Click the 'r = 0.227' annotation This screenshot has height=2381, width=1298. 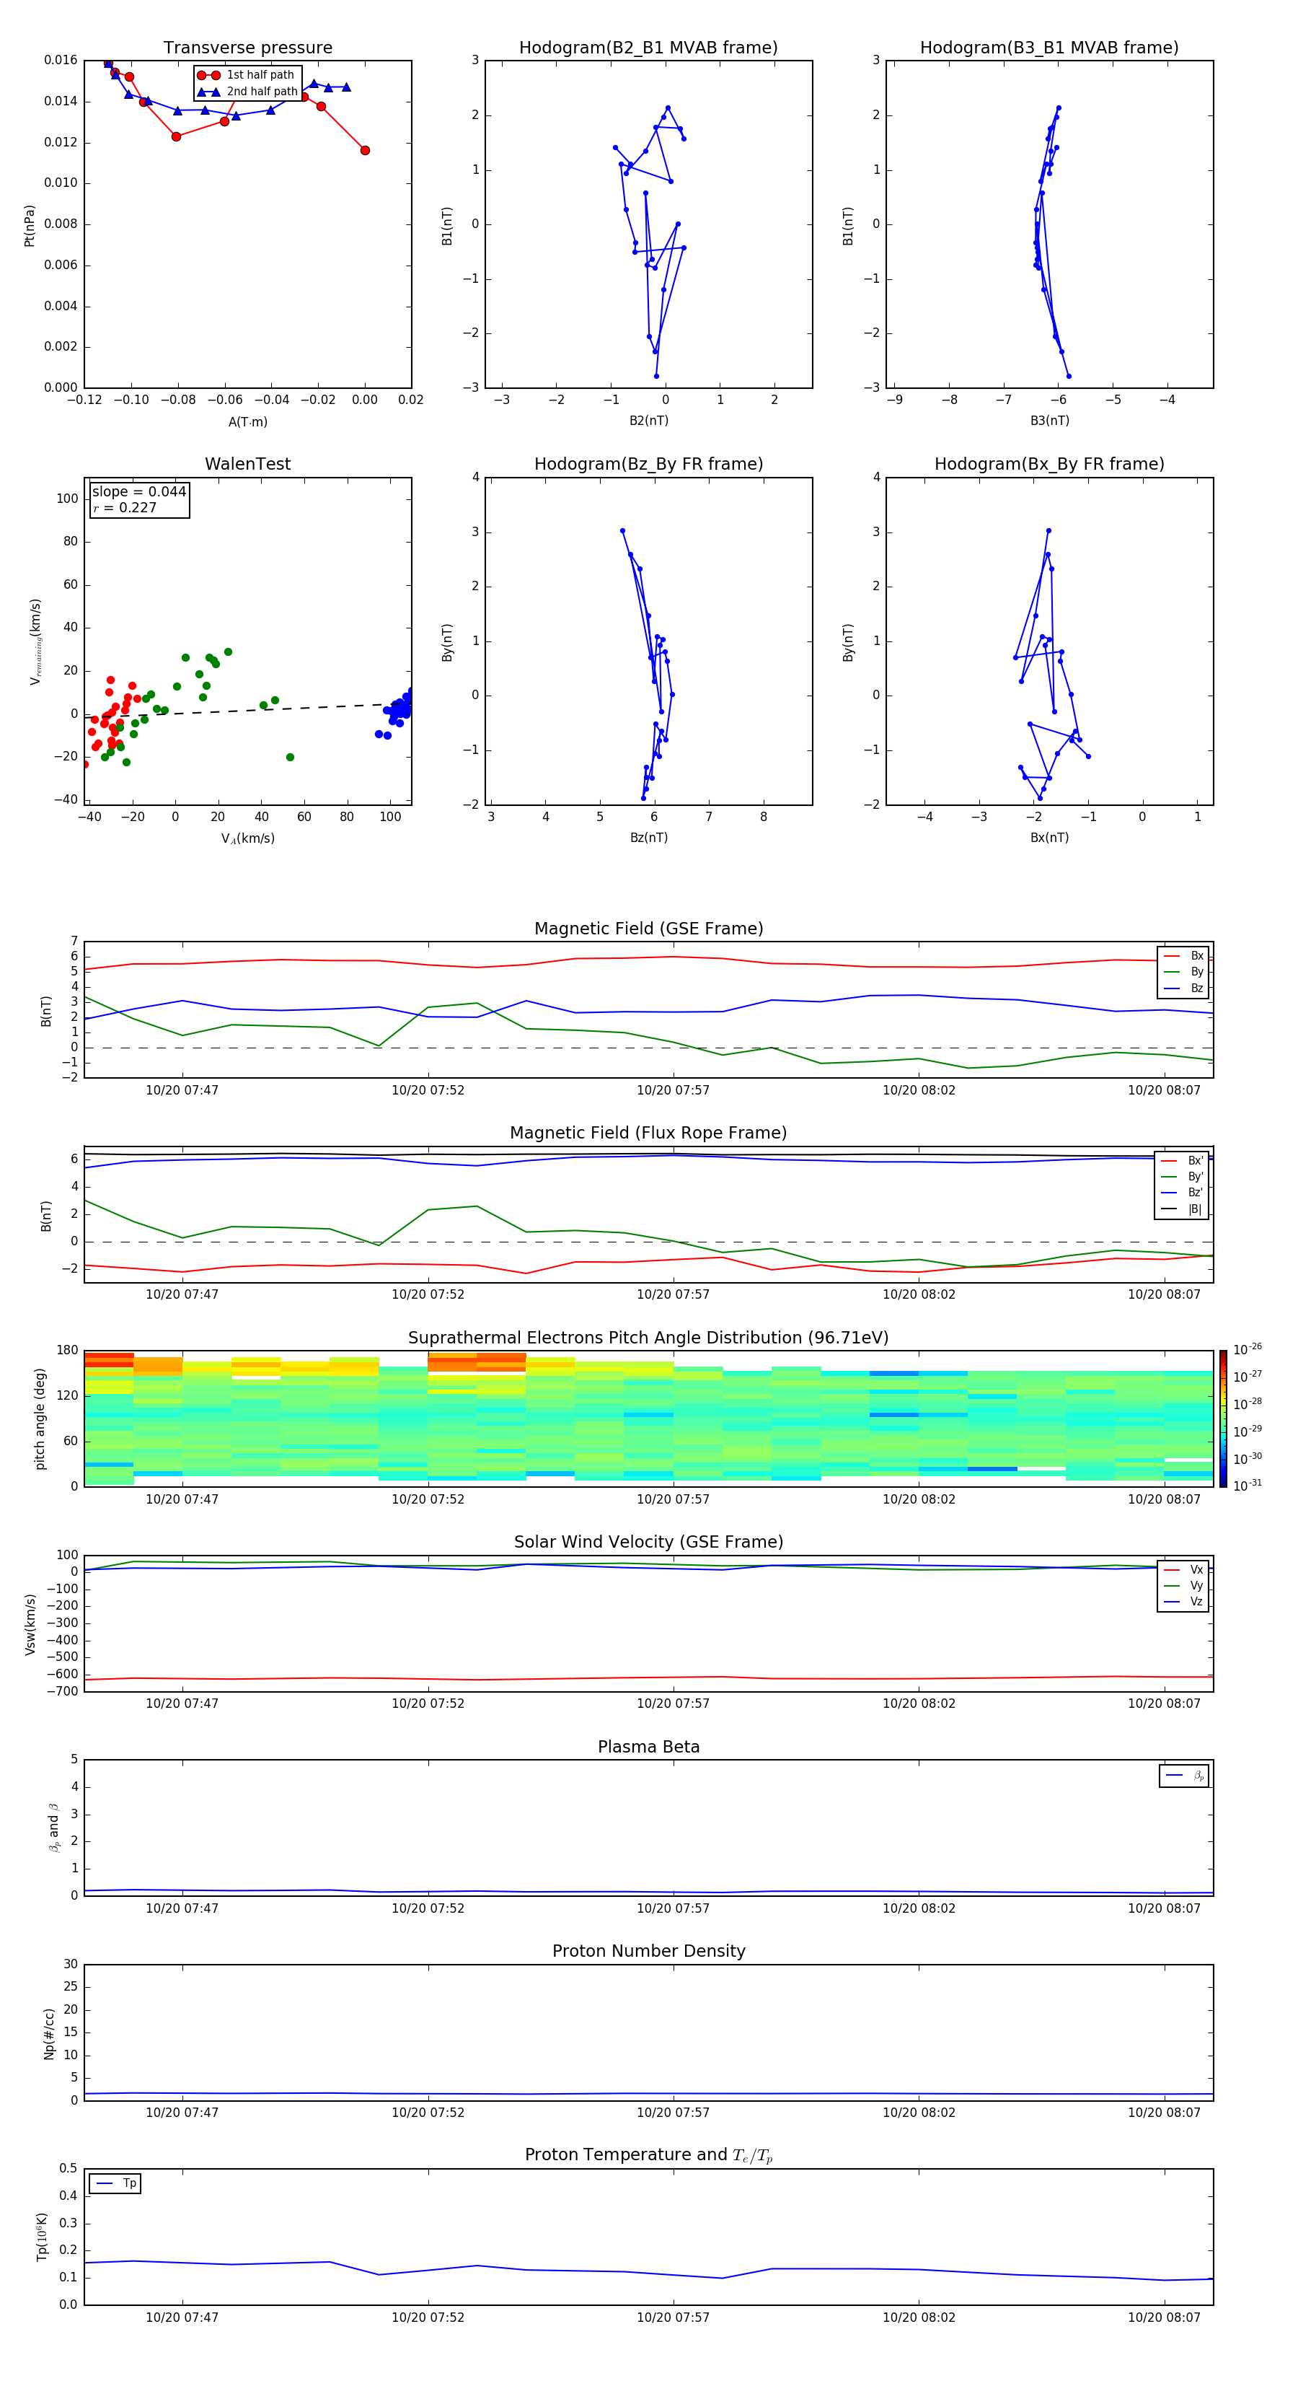(x=125, y=507)
